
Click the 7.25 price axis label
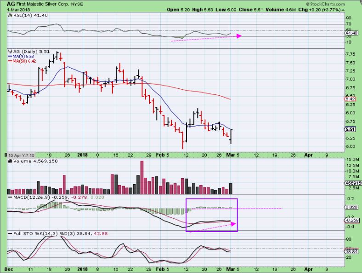[x=351, y=71]
